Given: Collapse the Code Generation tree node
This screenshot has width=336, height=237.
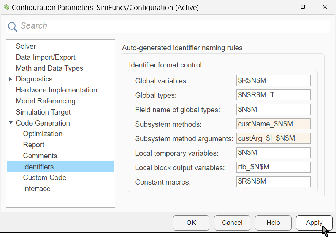Looking at the screenshot, I should click(10, 123).
